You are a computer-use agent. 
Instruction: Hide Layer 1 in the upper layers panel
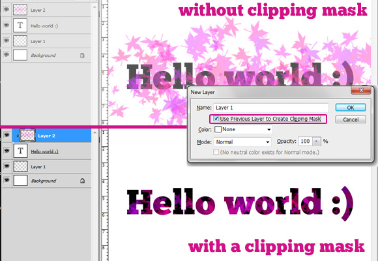(7, 40)
